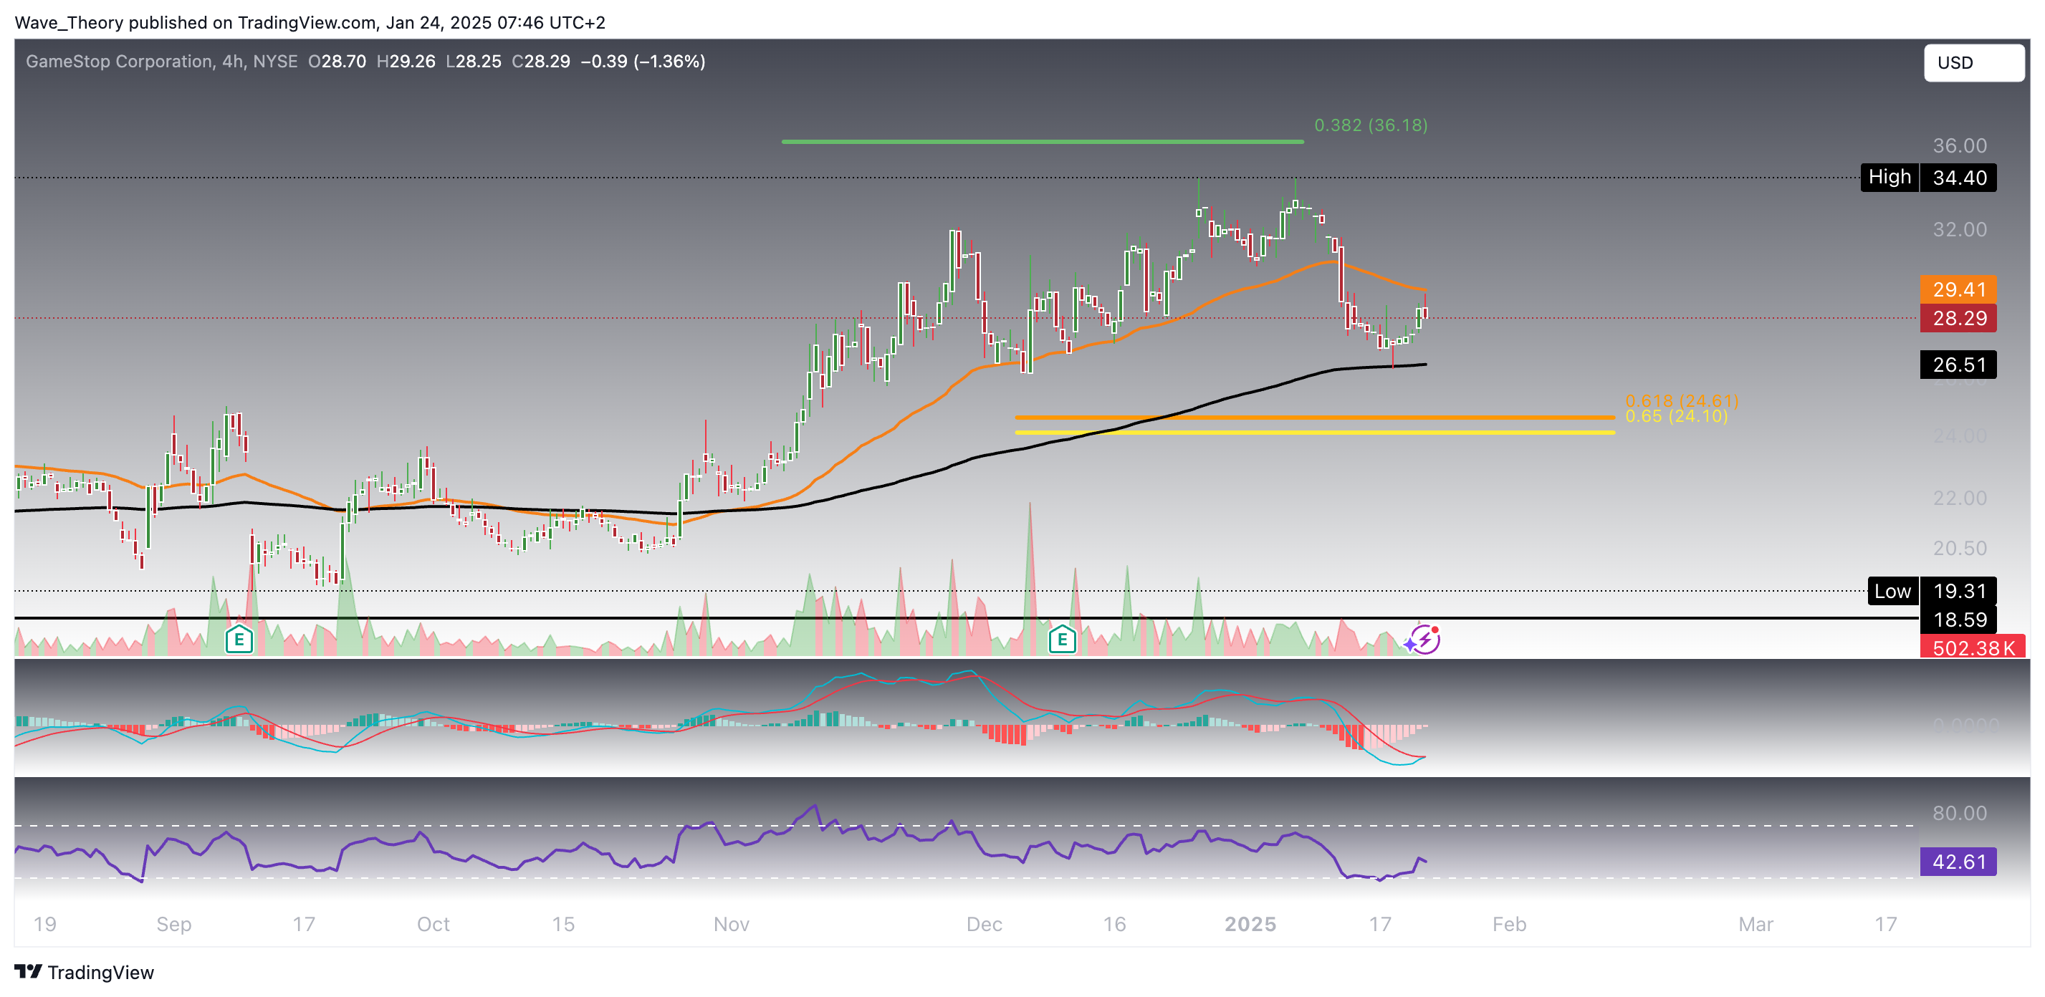Screen dimensions: 2045x997
Task: Select the orange 0.618 (24.61) Fibonacci label
Action: point(1682,401)
